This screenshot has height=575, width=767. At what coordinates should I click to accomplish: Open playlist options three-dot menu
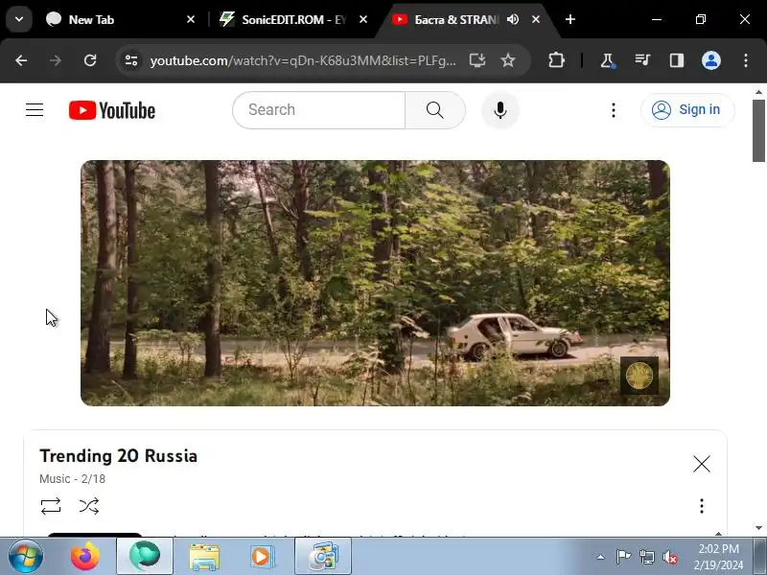(702, 506)
